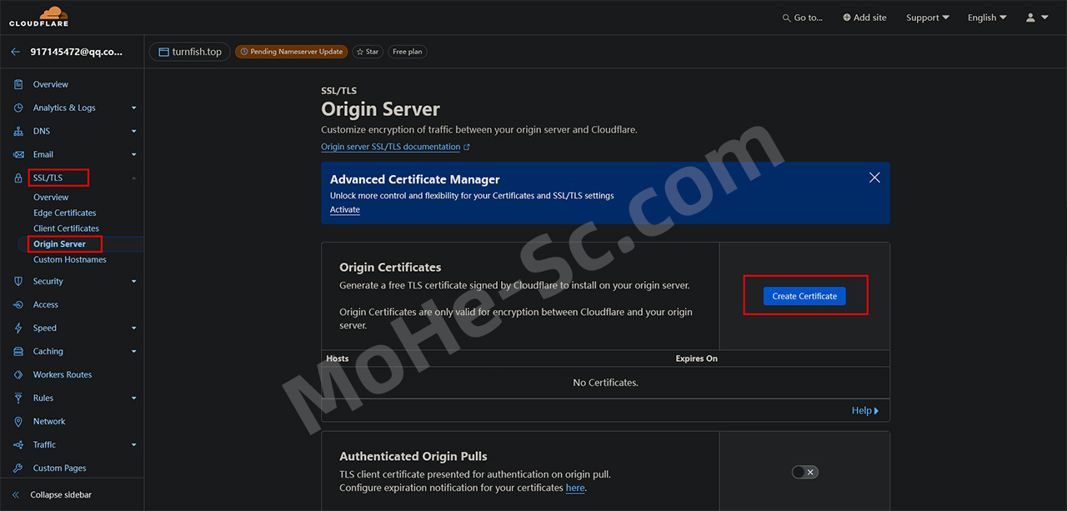Click the Email envelope icon
This screenshot has height=511, width=1067.
click(18, 154)
